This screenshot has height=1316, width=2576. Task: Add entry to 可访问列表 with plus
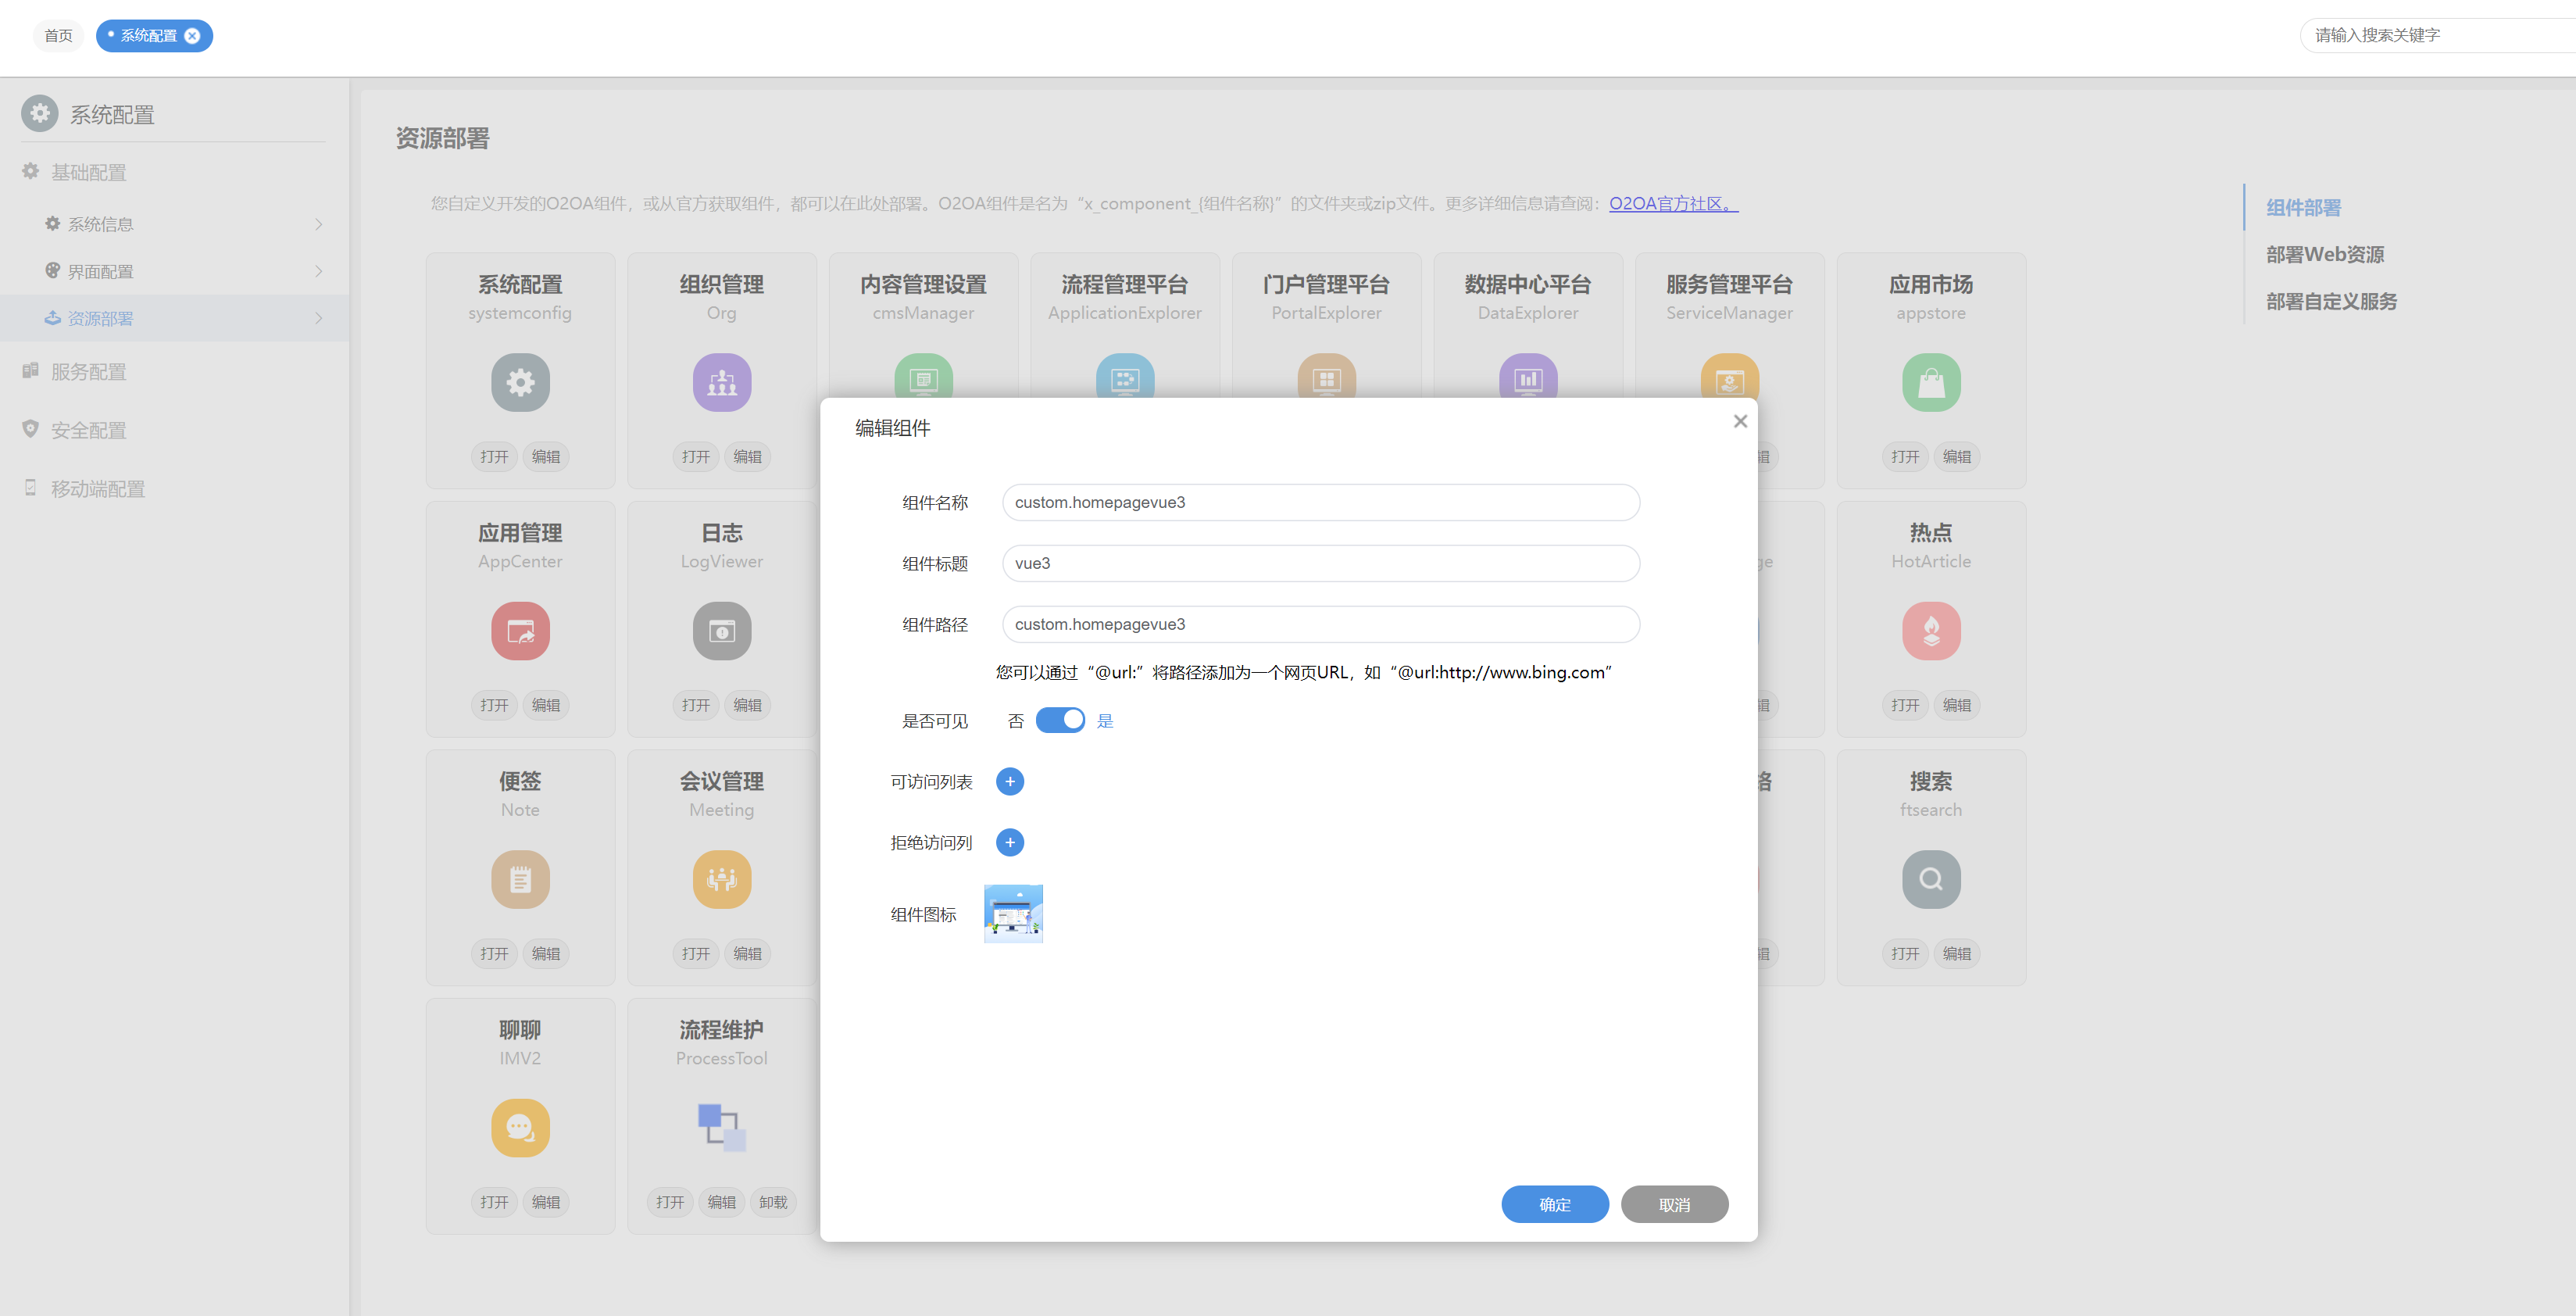[x=1009, y=781]
